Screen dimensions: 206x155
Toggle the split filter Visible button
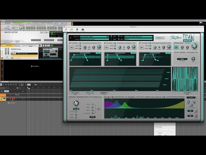click(76, 118)
